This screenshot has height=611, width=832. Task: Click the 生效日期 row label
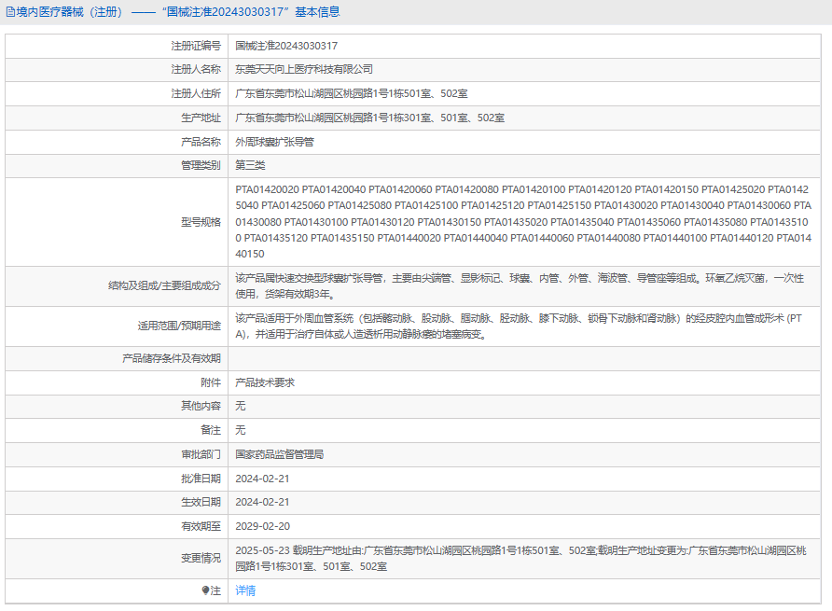point(201,503)
